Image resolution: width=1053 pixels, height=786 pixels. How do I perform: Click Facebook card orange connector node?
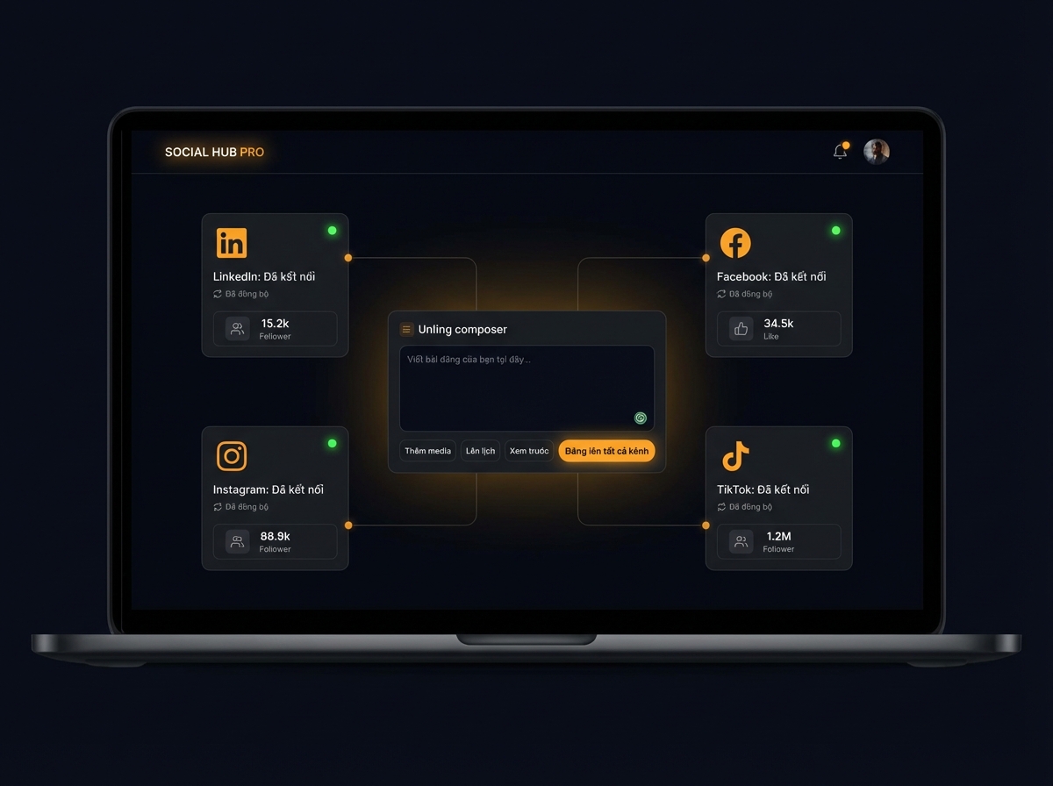pos(706,258)
